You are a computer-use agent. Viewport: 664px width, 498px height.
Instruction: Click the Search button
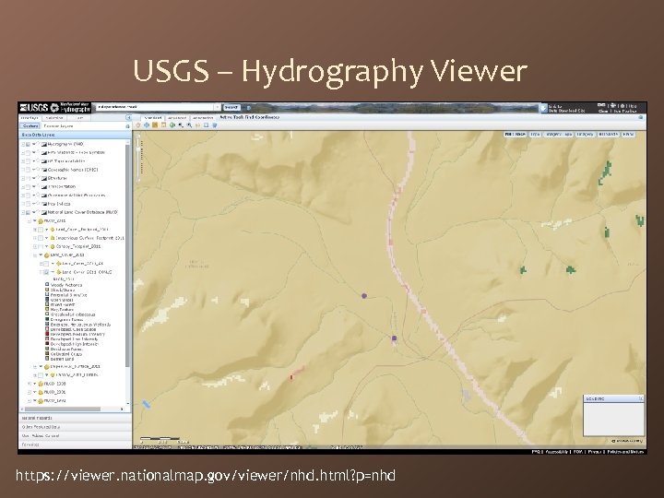[x=231, y=108]
